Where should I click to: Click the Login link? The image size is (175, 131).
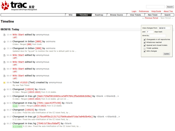coord(134,11)
